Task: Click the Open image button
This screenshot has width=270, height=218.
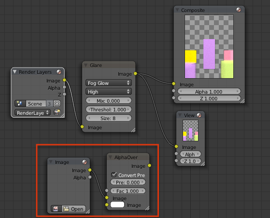Action: 73,209
